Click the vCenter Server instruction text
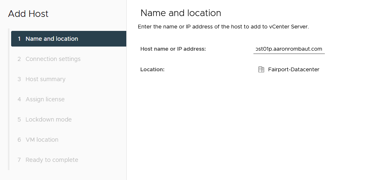 (223, 27)
